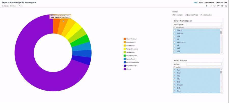Click scroll-down arrow in author filter list
The width and height of the screenshot is (229, 110).
(x=221, y=92)
